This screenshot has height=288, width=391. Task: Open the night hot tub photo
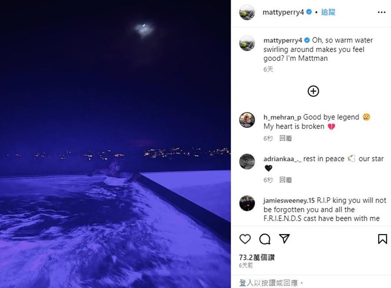point(115,144)
